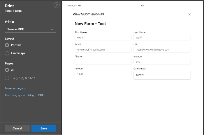Select Portrait layout radio button
The width and height of the screenshot is (204, 135).
(7, 45)
